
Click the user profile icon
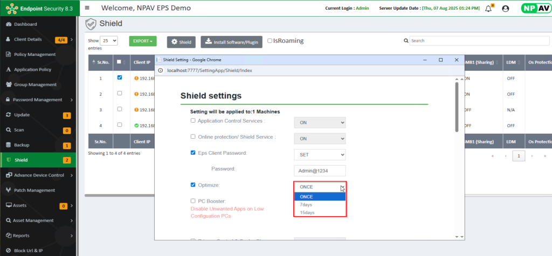(505, 8)
